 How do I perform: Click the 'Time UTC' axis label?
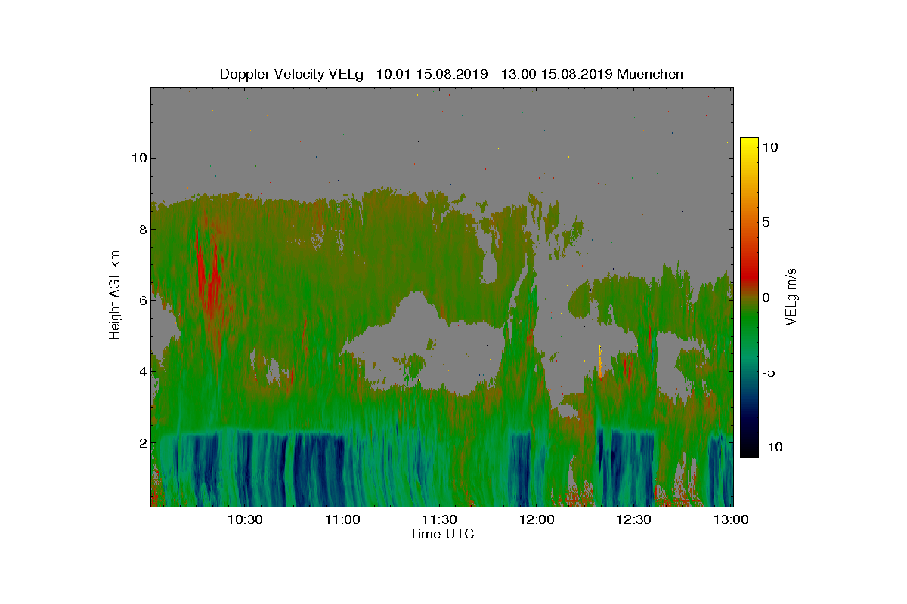(441, 534)
